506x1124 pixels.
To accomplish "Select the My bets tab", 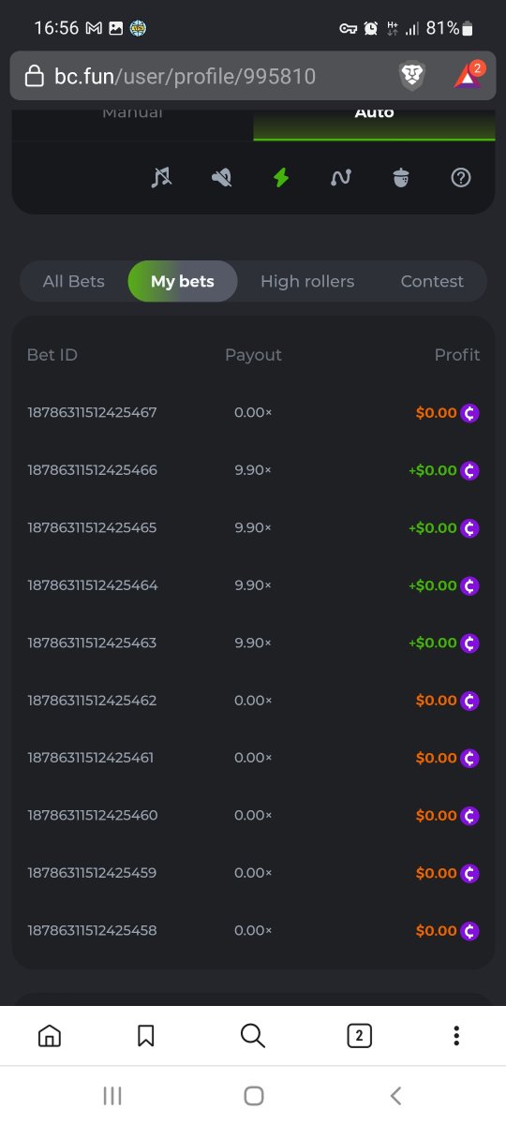I will point(183,281).
